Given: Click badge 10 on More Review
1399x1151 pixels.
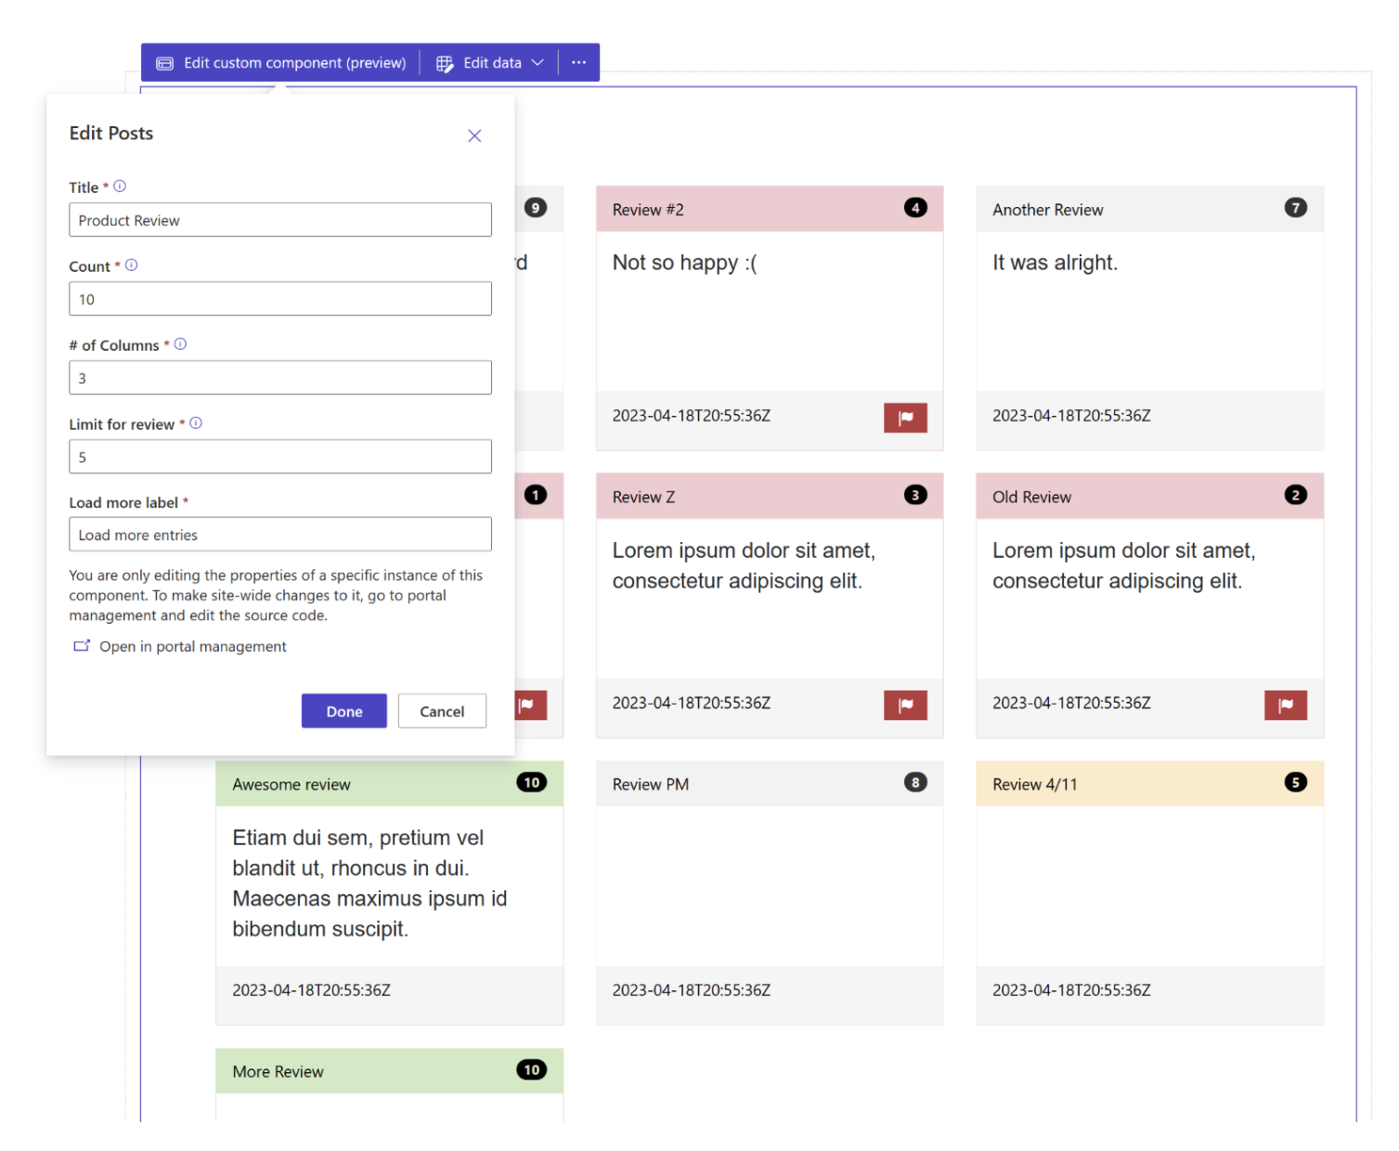Looking at the screenshot, I should (532, 1070).
